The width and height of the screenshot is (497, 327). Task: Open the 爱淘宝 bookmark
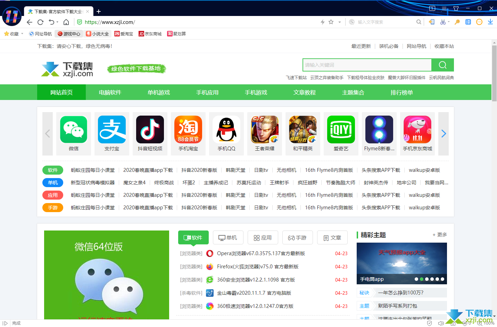[124, 34]
